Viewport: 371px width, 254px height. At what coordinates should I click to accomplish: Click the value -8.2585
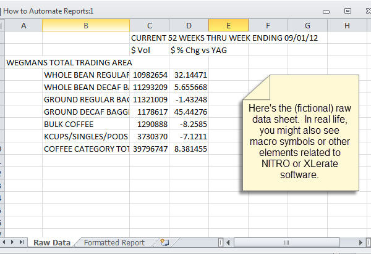tap(189, 124)
